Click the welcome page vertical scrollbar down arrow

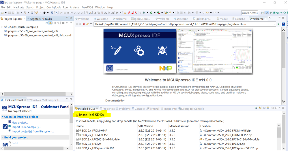[284, 101]
